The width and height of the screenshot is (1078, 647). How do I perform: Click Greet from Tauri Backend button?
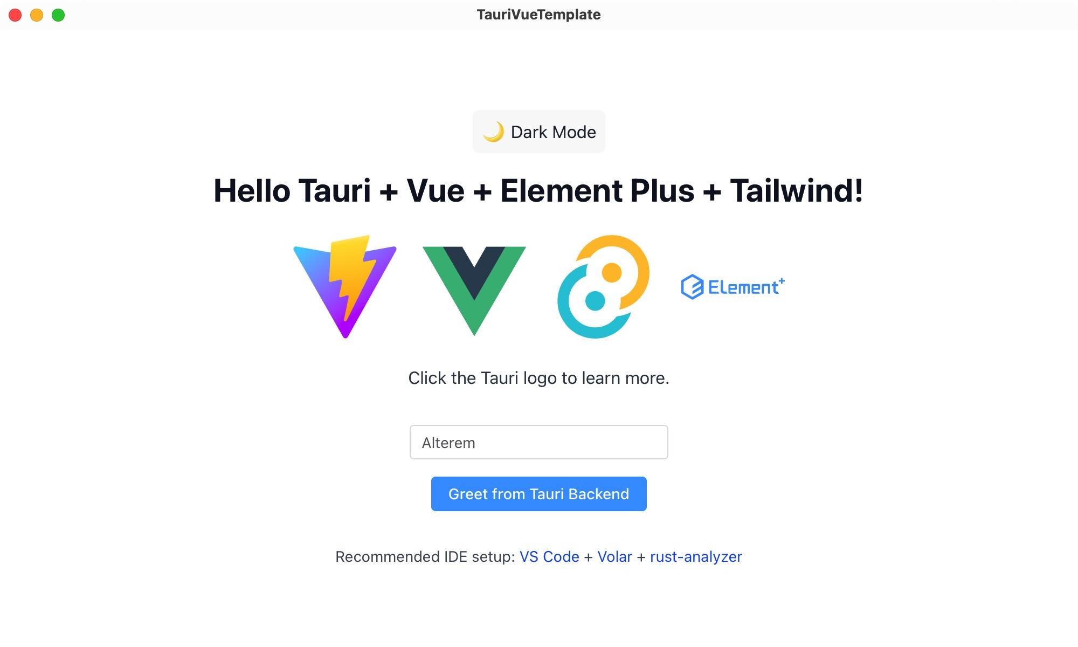[539, 494]
